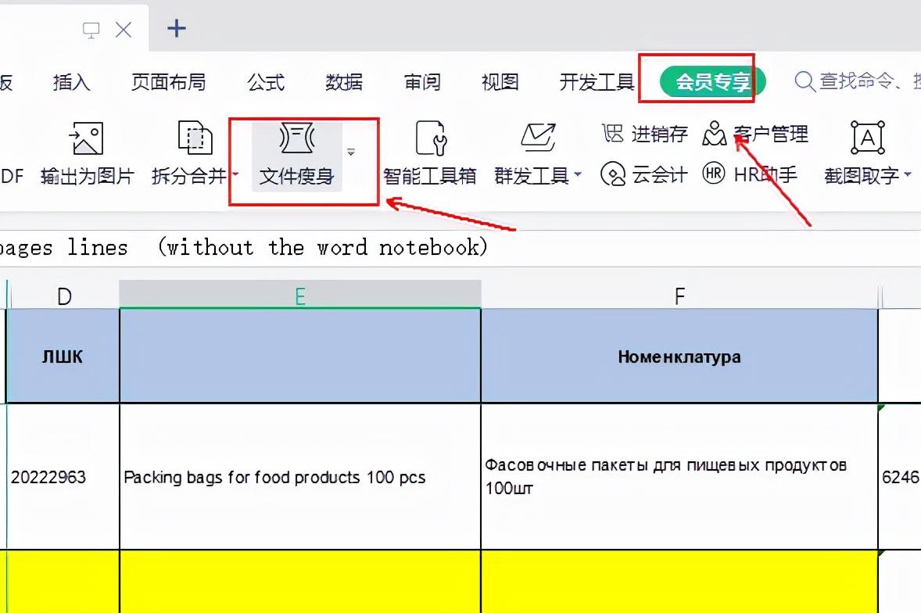
Task: Expand the Mass Send tool dropdown
Action: [x=578, y=174]
